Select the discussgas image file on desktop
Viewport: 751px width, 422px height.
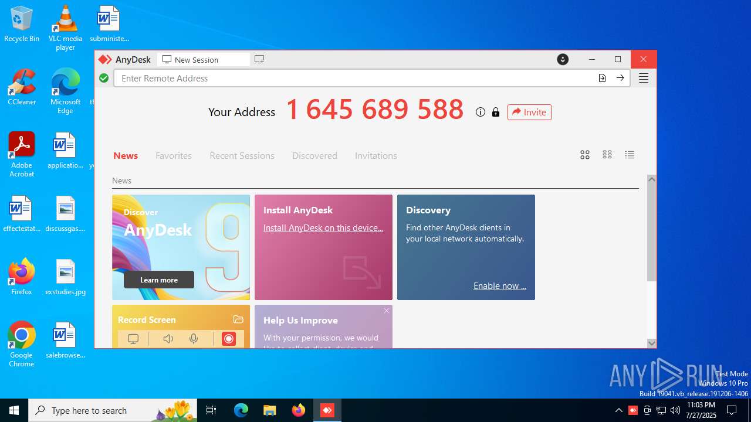(x=65, y=214)
